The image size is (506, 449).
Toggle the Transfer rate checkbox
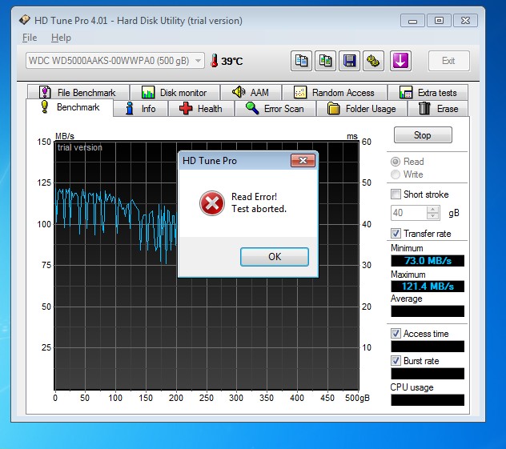[396, 233]
